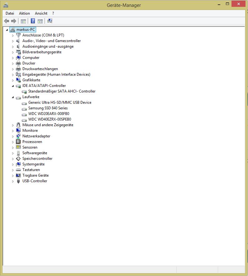This screenshot has height=276, width=248.
Task: Select the WDC WD20EARX-008FB0 drive
Action: pos(49,114)
